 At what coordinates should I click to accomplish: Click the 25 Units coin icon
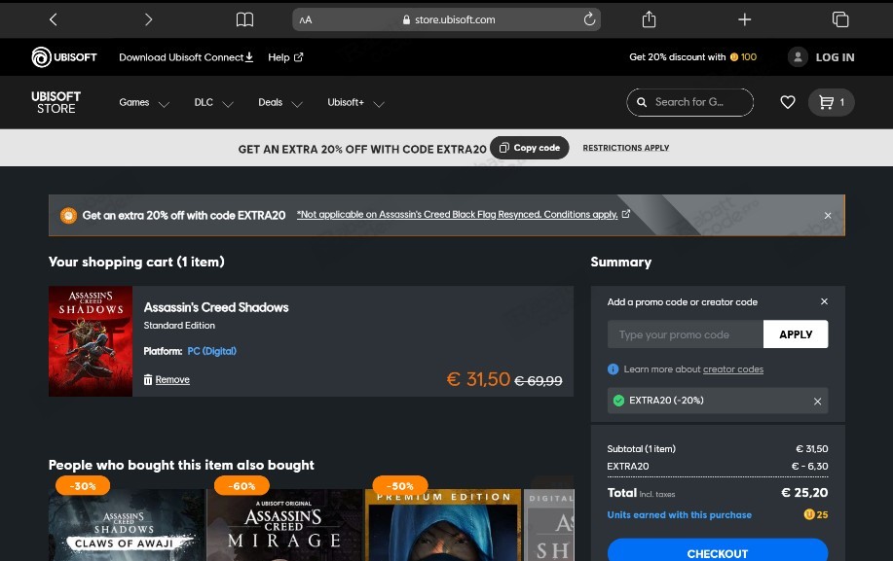point(808,514)
